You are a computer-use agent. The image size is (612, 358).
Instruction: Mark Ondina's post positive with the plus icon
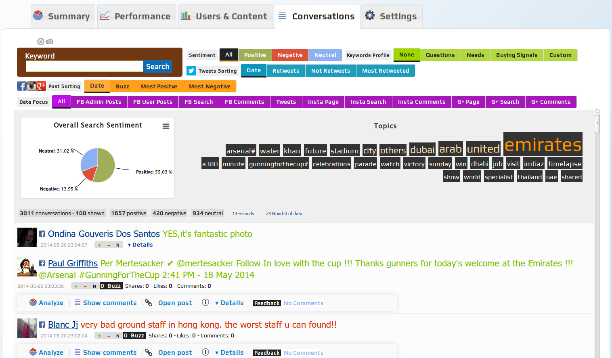tap(99, 245)
